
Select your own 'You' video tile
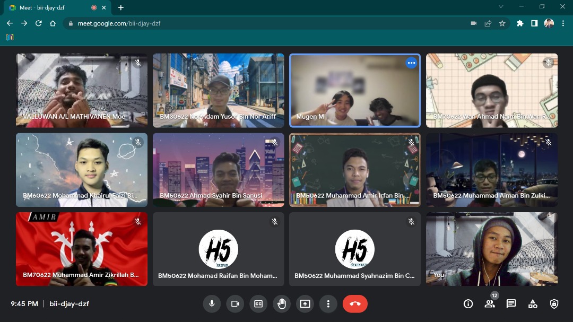(x=491, y=249)
